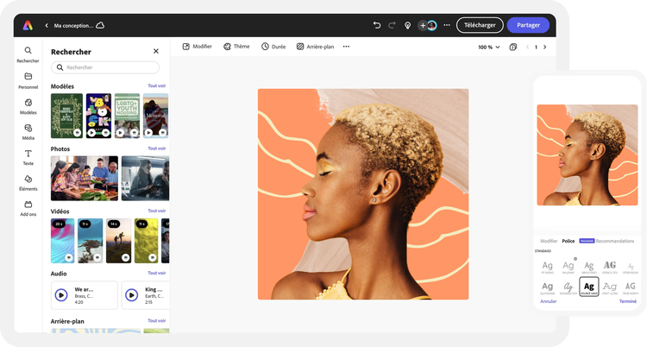Select the yellow texture video thumbnail
This screenshot has width=647, height=347.
click(146, 241)
